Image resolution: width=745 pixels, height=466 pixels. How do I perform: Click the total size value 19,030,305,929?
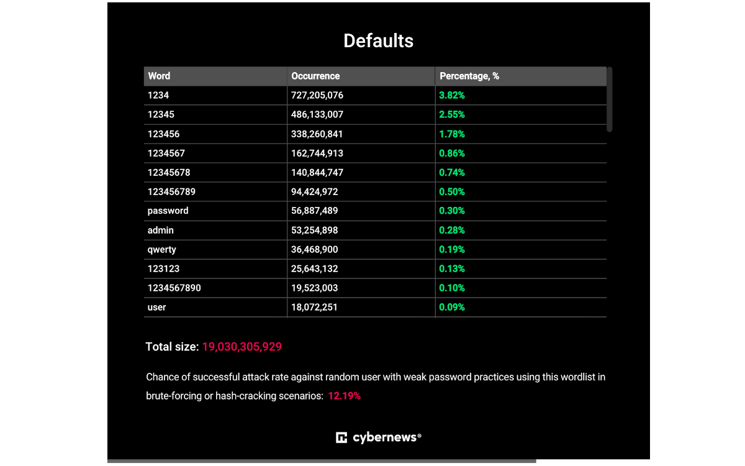pyautogui.click(x=242, y=347)
